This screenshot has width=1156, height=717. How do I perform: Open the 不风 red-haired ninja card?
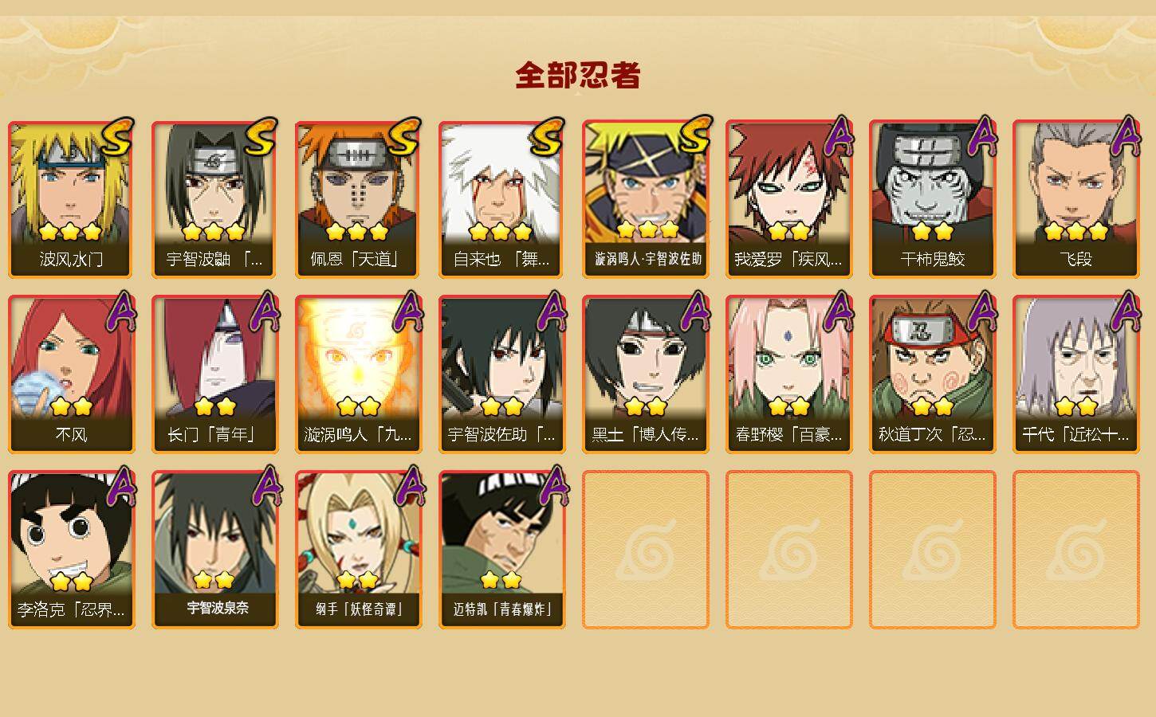tap(72, 374)
